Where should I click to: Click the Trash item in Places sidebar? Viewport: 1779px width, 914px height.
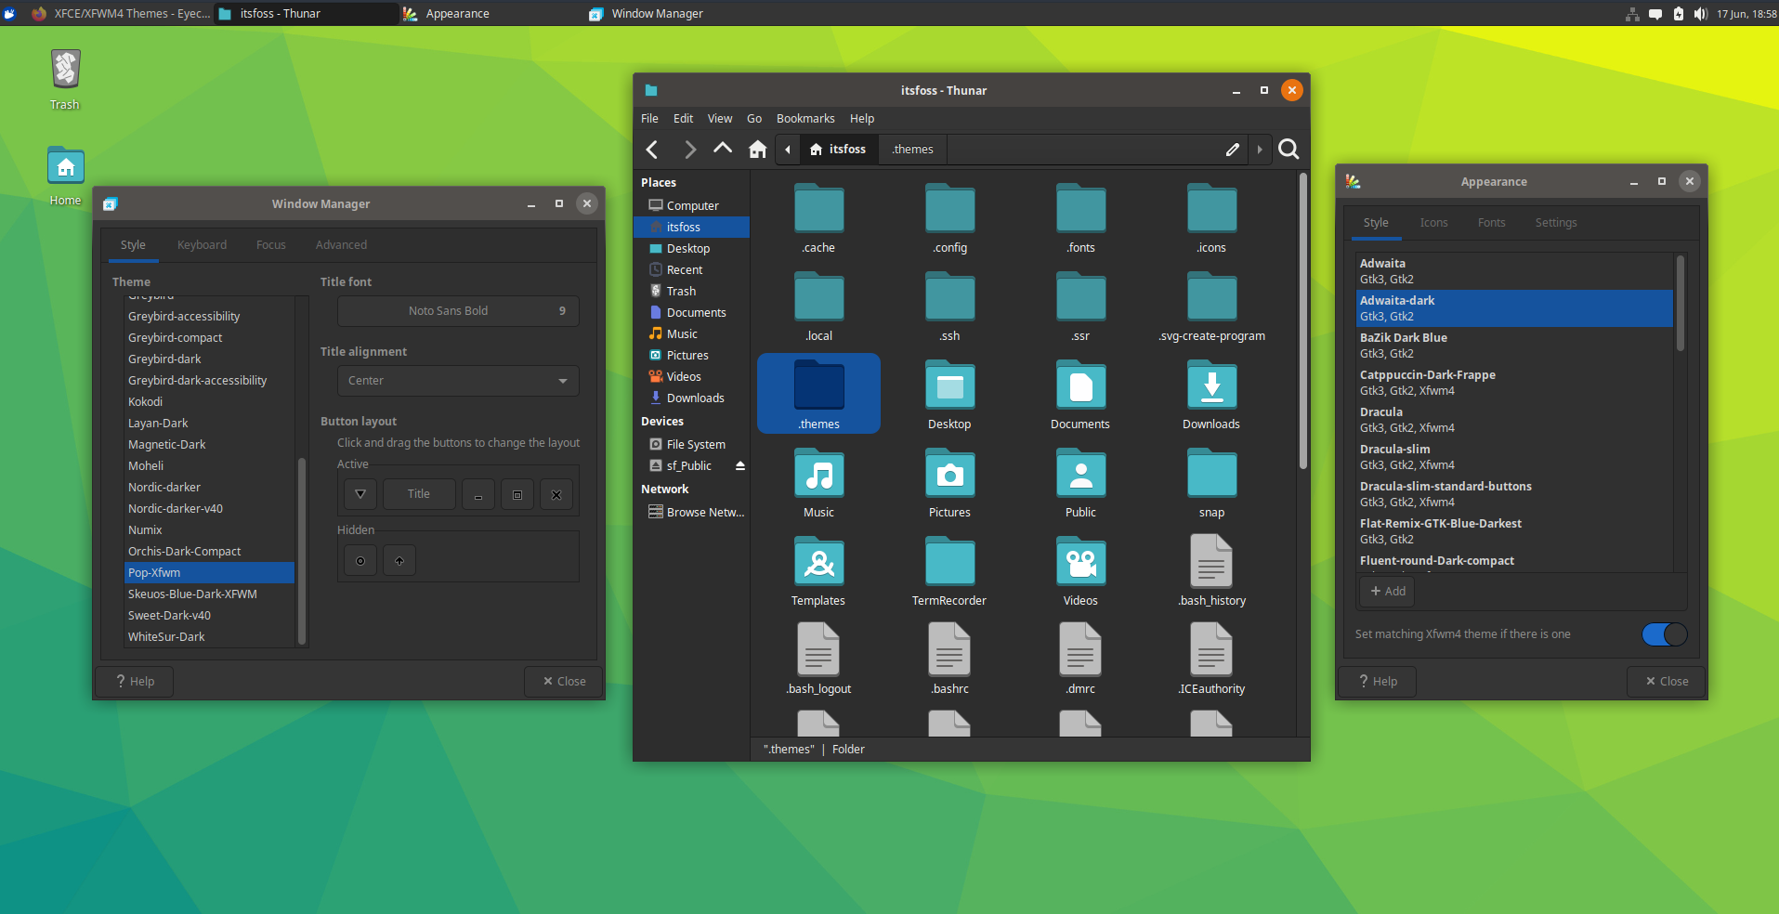click(680, 291)
